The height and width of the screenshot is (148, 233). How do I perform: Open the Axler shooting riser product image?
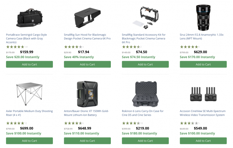point(29,94)
